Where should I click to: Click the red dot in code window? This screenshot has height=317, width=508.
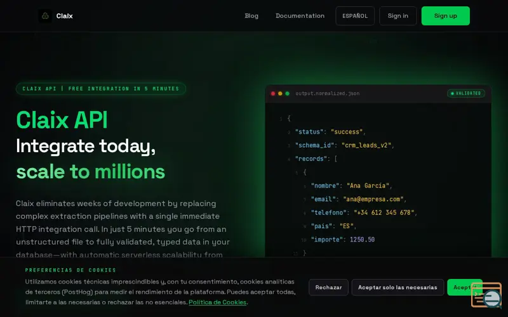click(x=273, y=93)
